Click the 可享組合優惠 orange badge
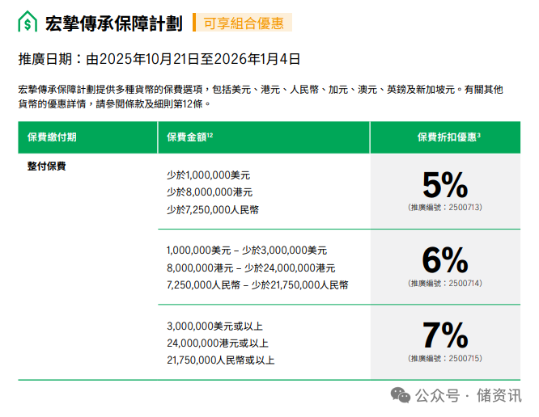539x417 pixels. coord(243,23)
